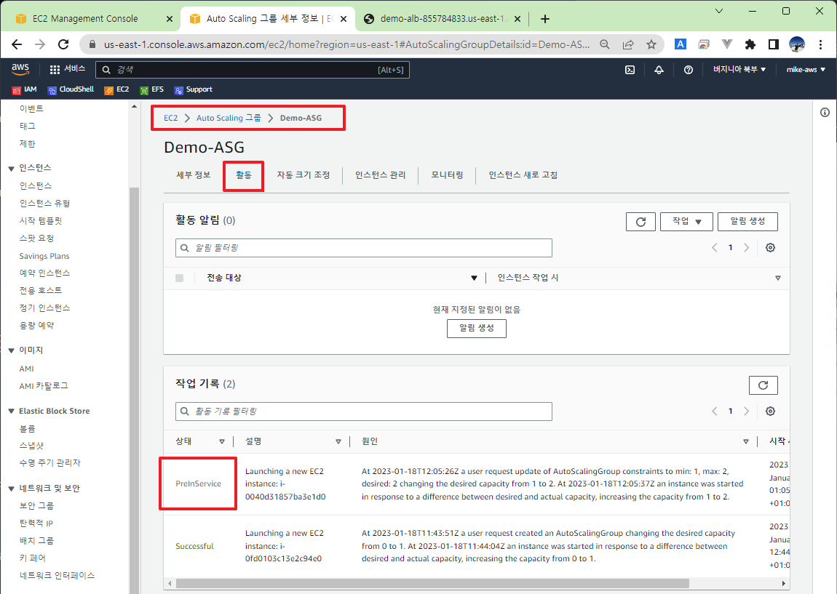Open the browser extensions puzzle icon
Screen dimensions: 837x594
pyautogui.click(x=750, y=44)
